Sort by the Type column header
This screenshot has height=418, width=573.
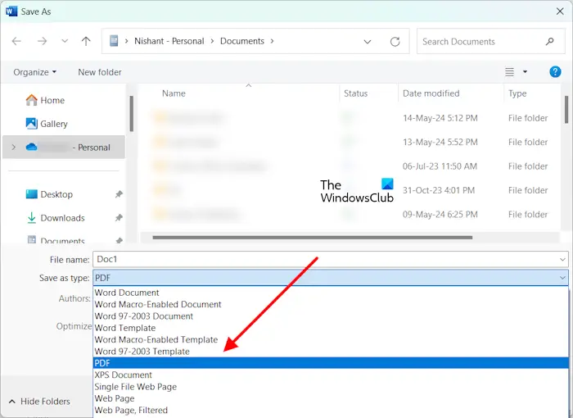click(x=517, y=93)
